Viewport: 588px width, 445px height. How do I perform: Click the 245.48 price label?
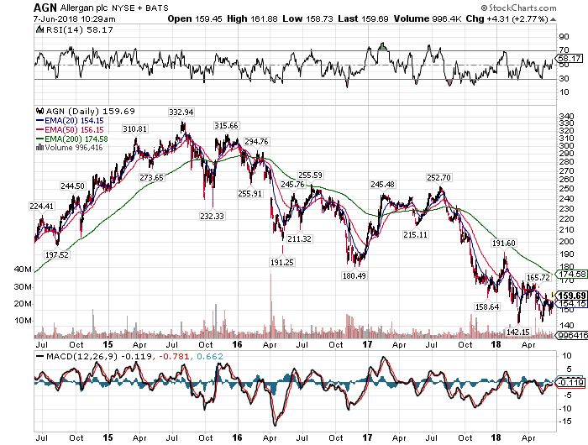(x=382, y=184)
